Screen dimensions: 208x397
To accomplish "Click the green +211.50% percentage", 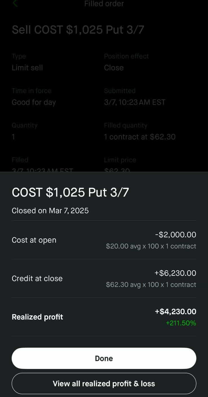I will click(x=181, y=323).
